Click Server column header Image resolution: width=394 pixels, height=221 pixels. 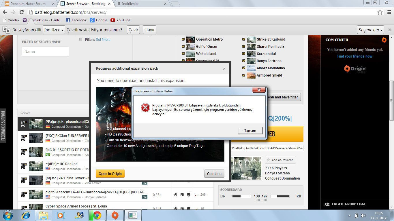(25, 113)
